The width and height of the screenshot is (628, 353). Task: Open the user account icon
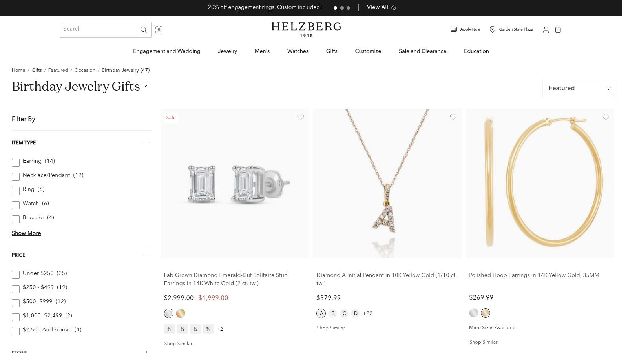tap(546, 30)
